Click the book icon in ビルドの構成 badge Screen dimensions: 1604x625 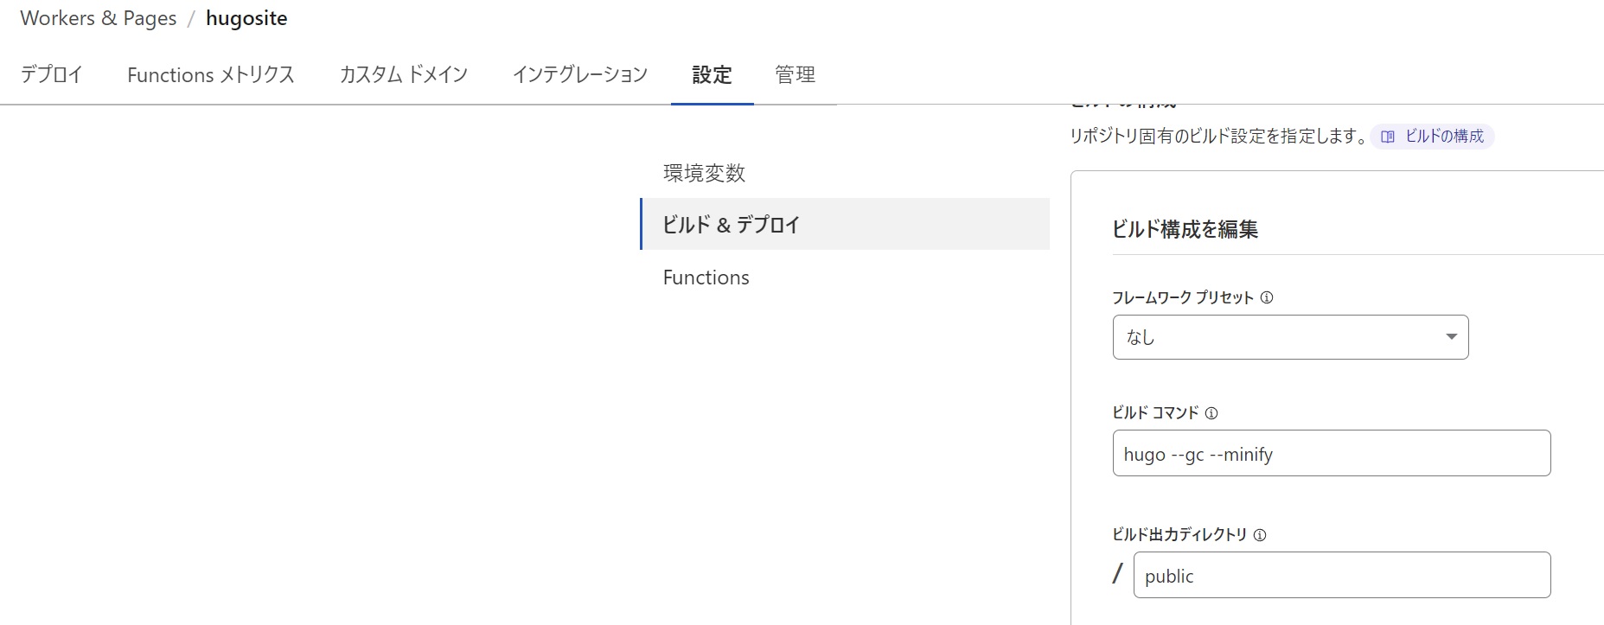click(x=1388, y=137)
